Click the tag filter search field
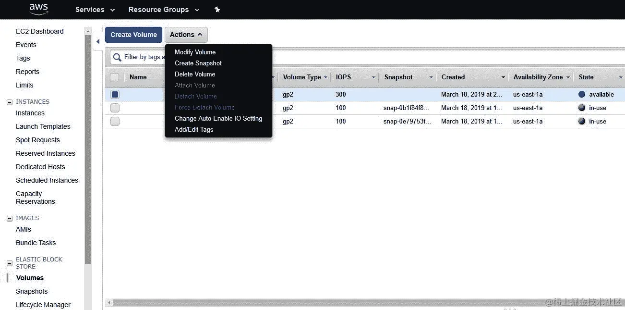The width and height of the screenshot is (625, 310). point(367,57)
